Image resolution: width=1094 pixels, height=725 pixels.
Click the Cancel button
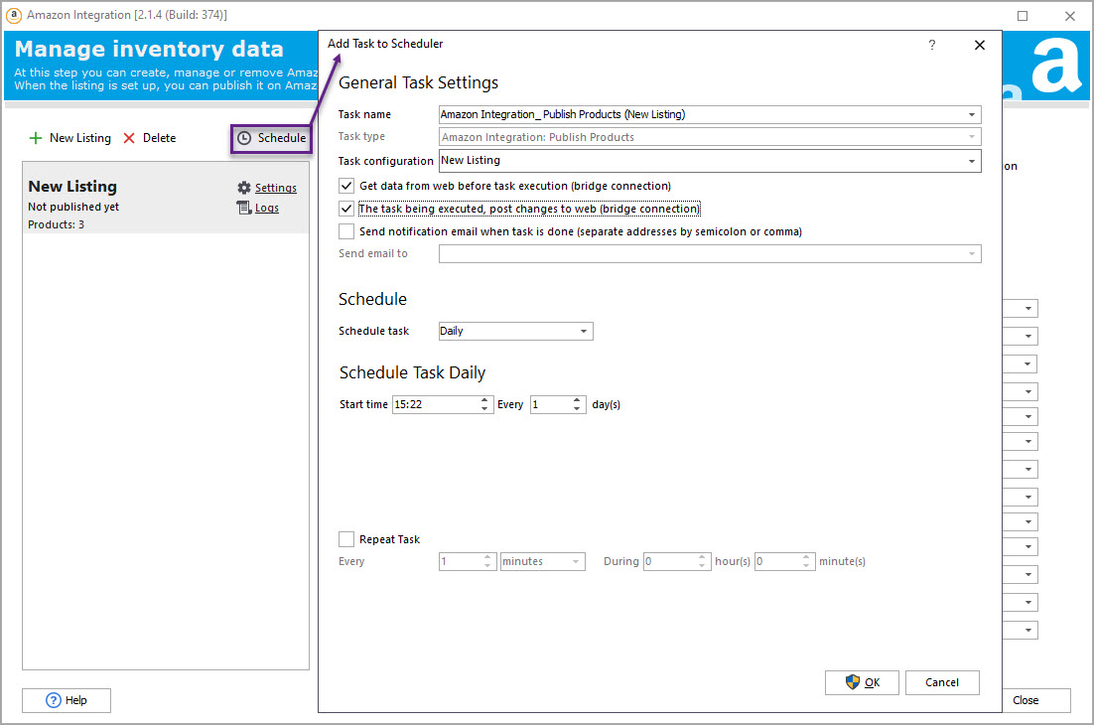click(941, 682)
